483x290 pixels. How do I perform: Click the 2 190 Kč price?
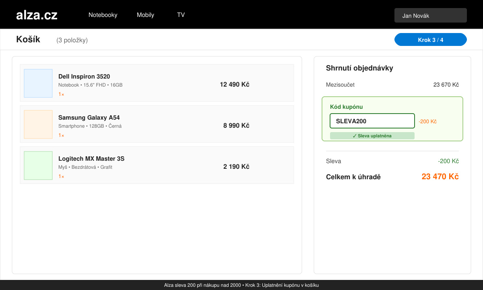[236, 167]
